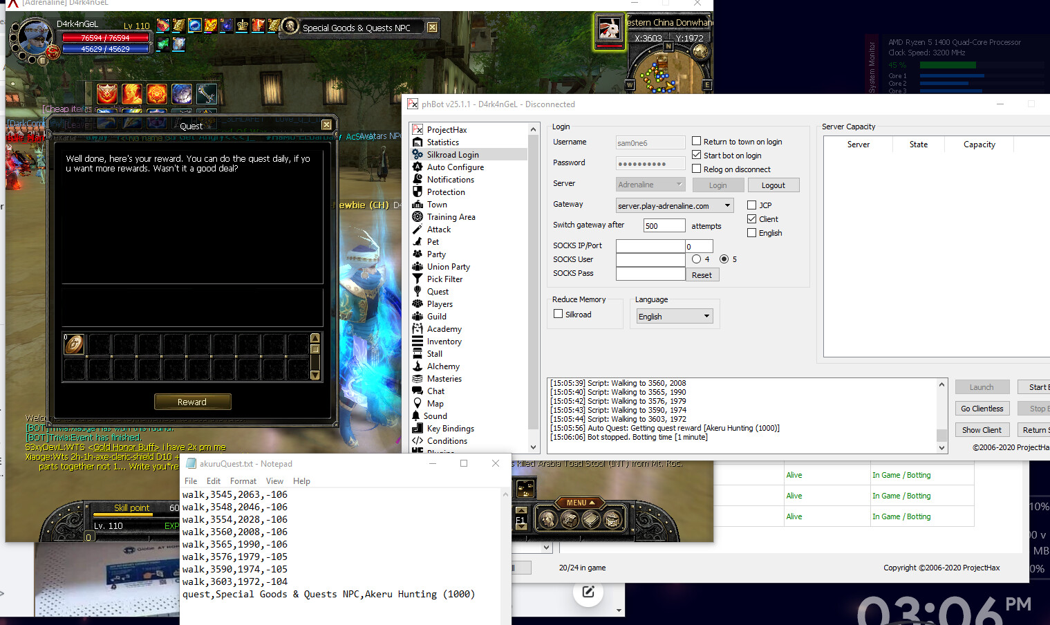The width and height of the screenshot is (1050, 625).
Task: Click the reward coin item in quest window
Action: (x=74, y=344)
